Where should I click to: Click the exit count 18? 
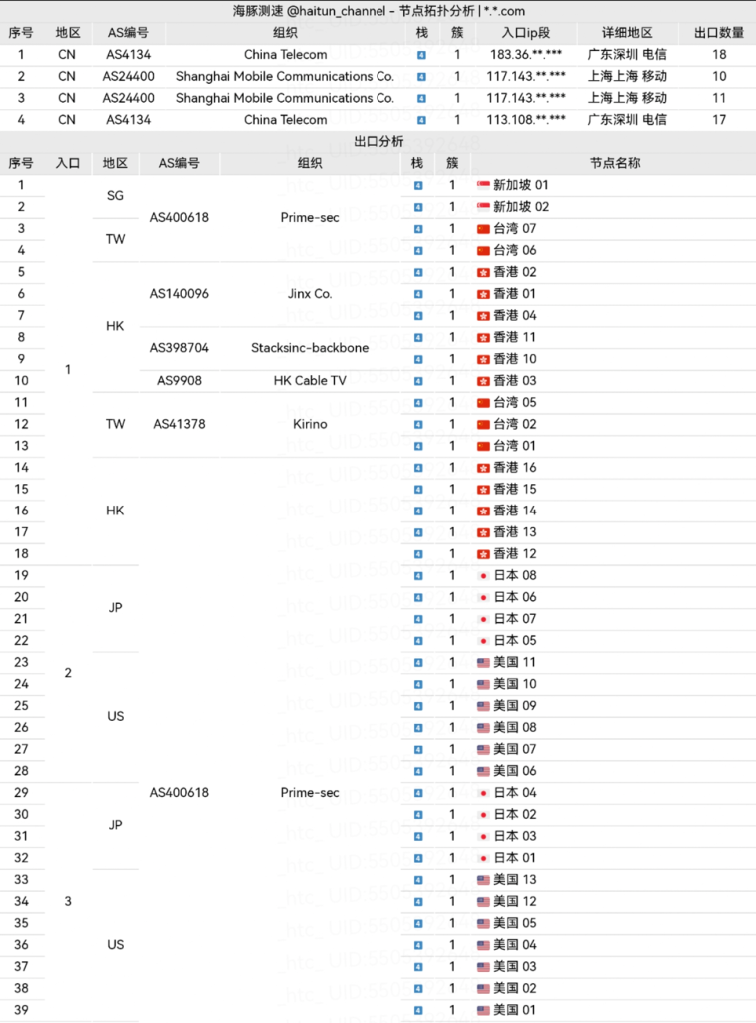tap(719, 55)
